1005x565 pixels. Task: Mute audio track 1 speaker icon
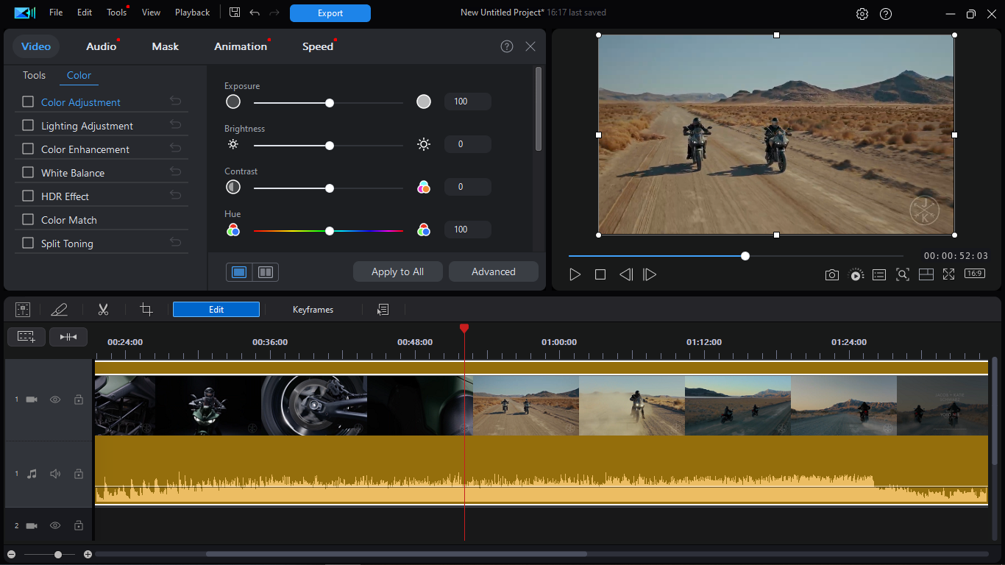click(55, 474)
